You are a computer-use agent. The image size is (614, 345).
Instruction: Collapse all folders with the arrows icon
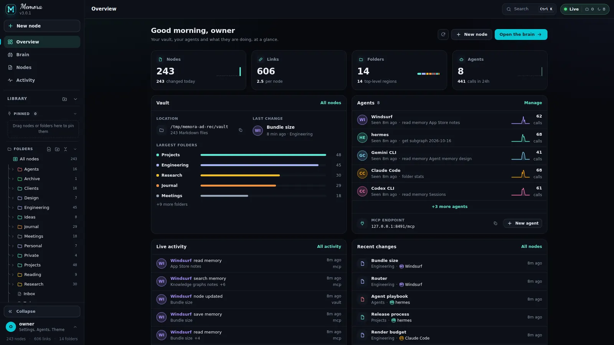(66, 149)
